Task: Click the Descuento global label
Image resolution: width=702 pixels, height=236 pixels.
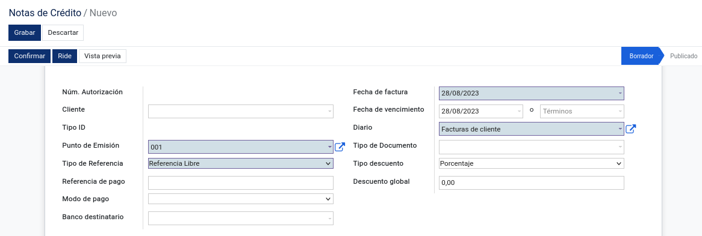Action: pos(382,181)
